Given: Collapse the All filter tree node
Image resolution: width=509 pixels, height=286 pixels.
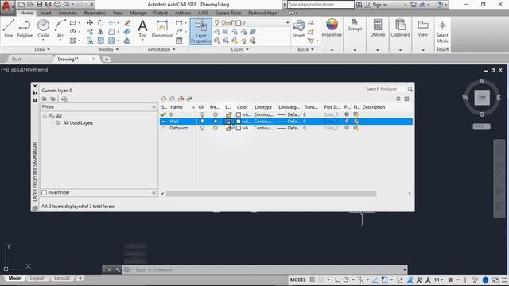Looking at the screenshot, I should (x=45, y=116).
